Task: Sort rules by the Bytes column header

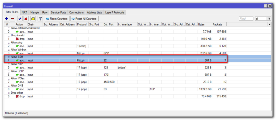Action: [204, 24]
